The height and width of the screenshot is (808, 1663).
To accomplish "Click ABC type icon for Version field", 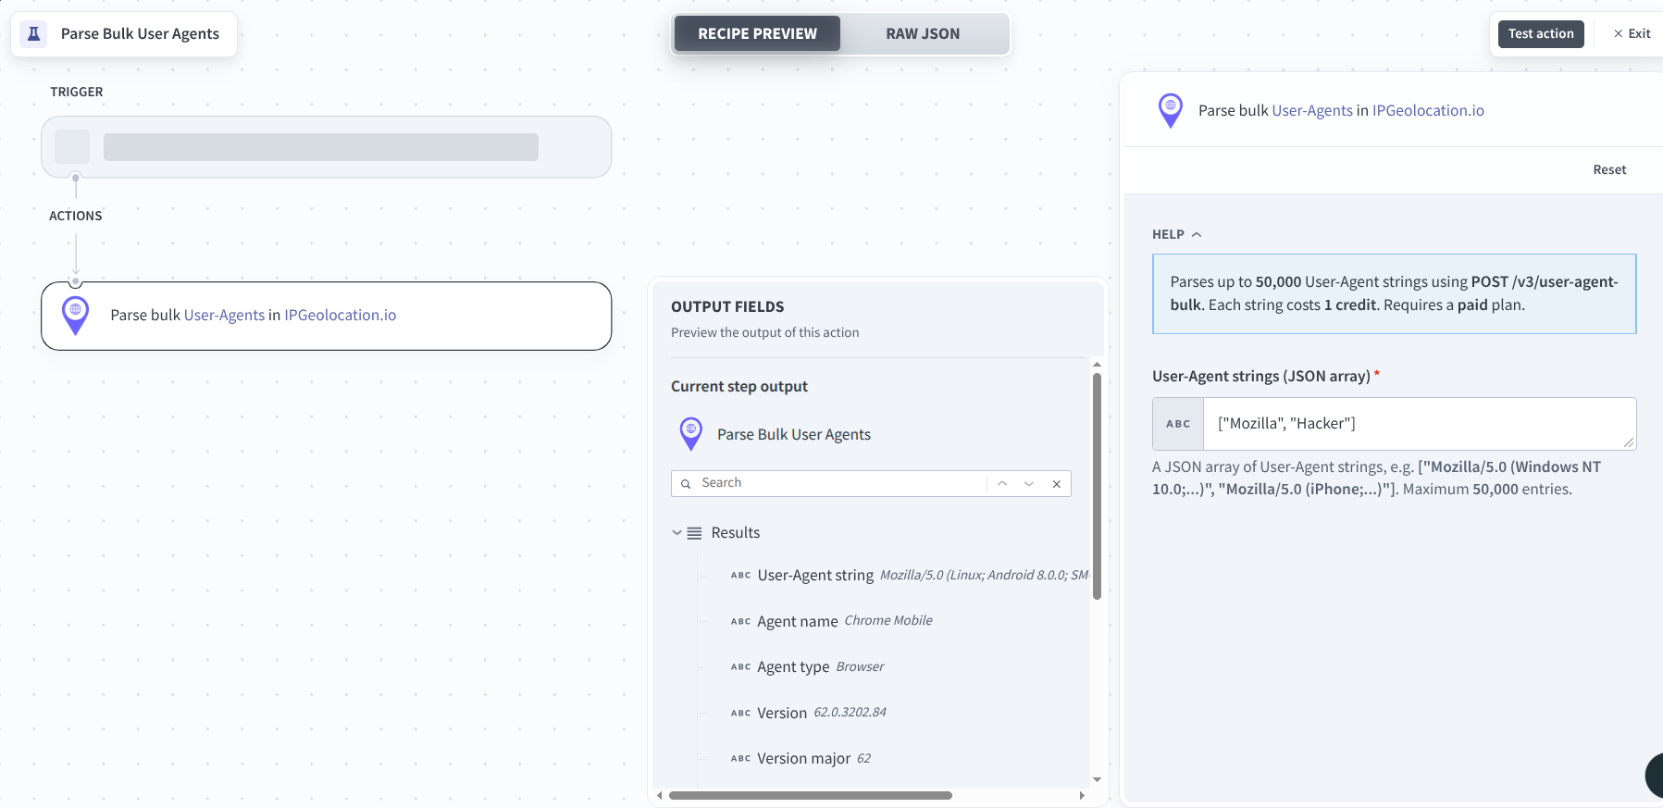I will (740, 714).
